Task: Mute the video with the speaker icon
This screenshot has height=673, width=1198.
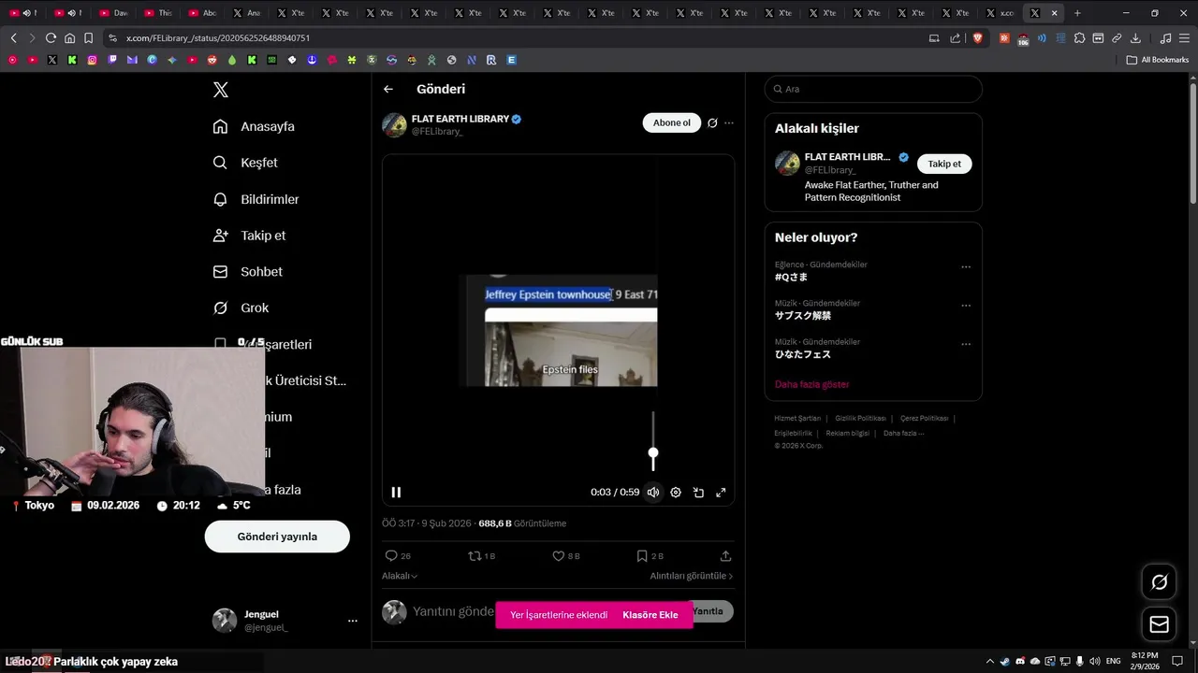Action: point(653,493)
